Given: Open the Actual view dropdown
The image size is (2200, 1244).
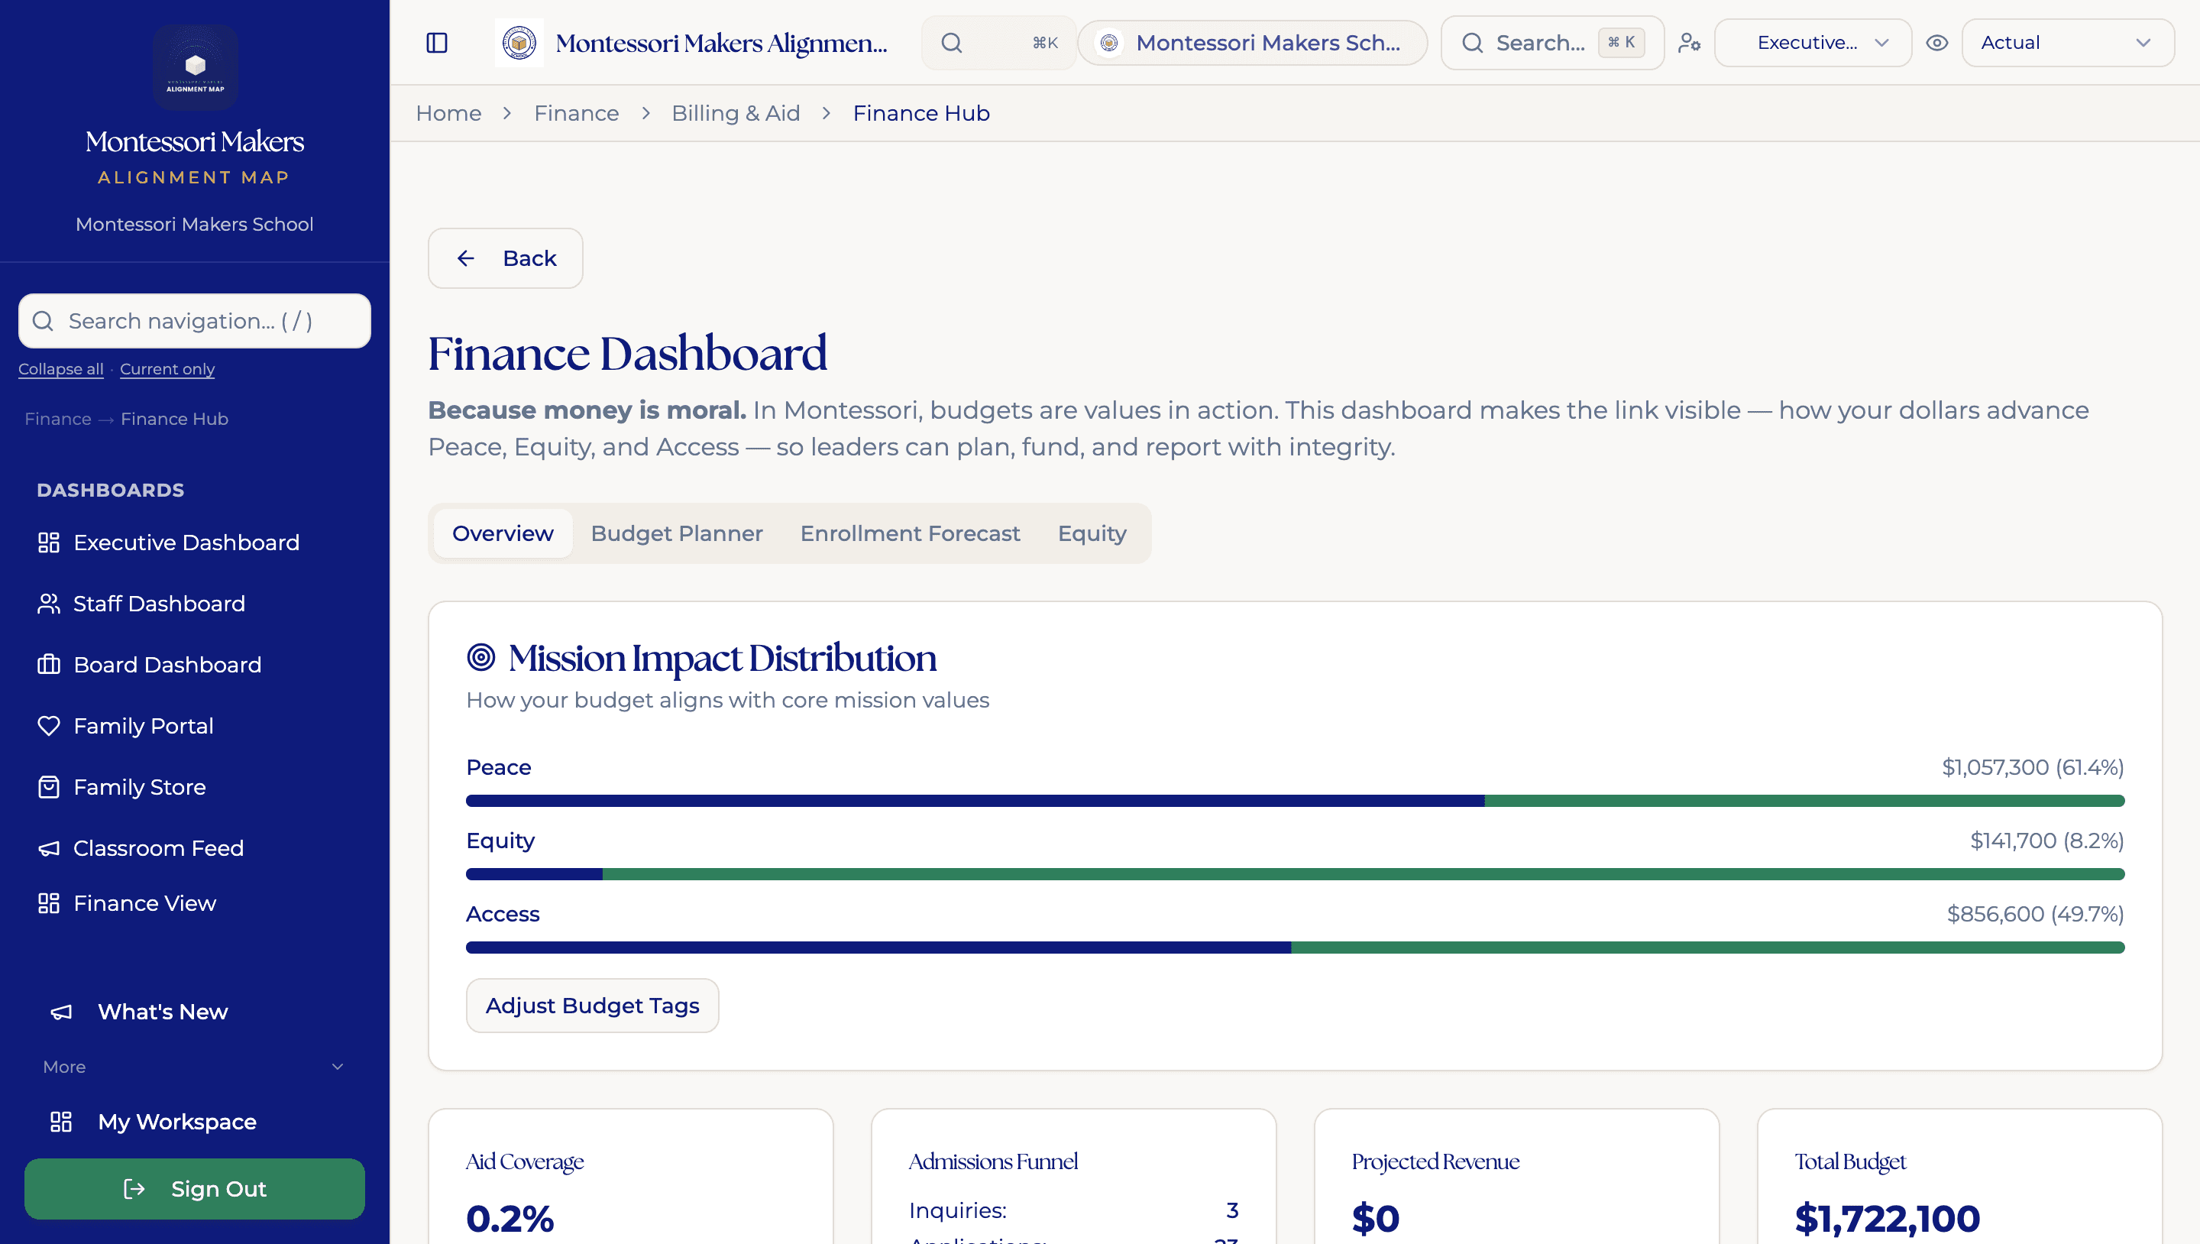Looking at the screenshot, I should (x=2068, y=43).
